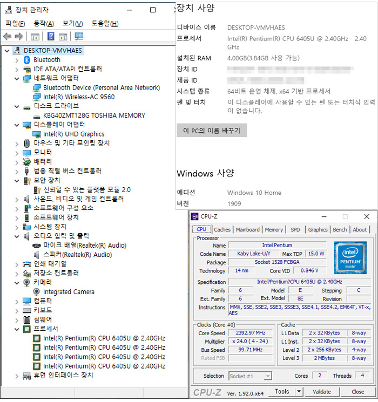Select the Integrated Camera device
378x402 pixels.
[69, 292]
